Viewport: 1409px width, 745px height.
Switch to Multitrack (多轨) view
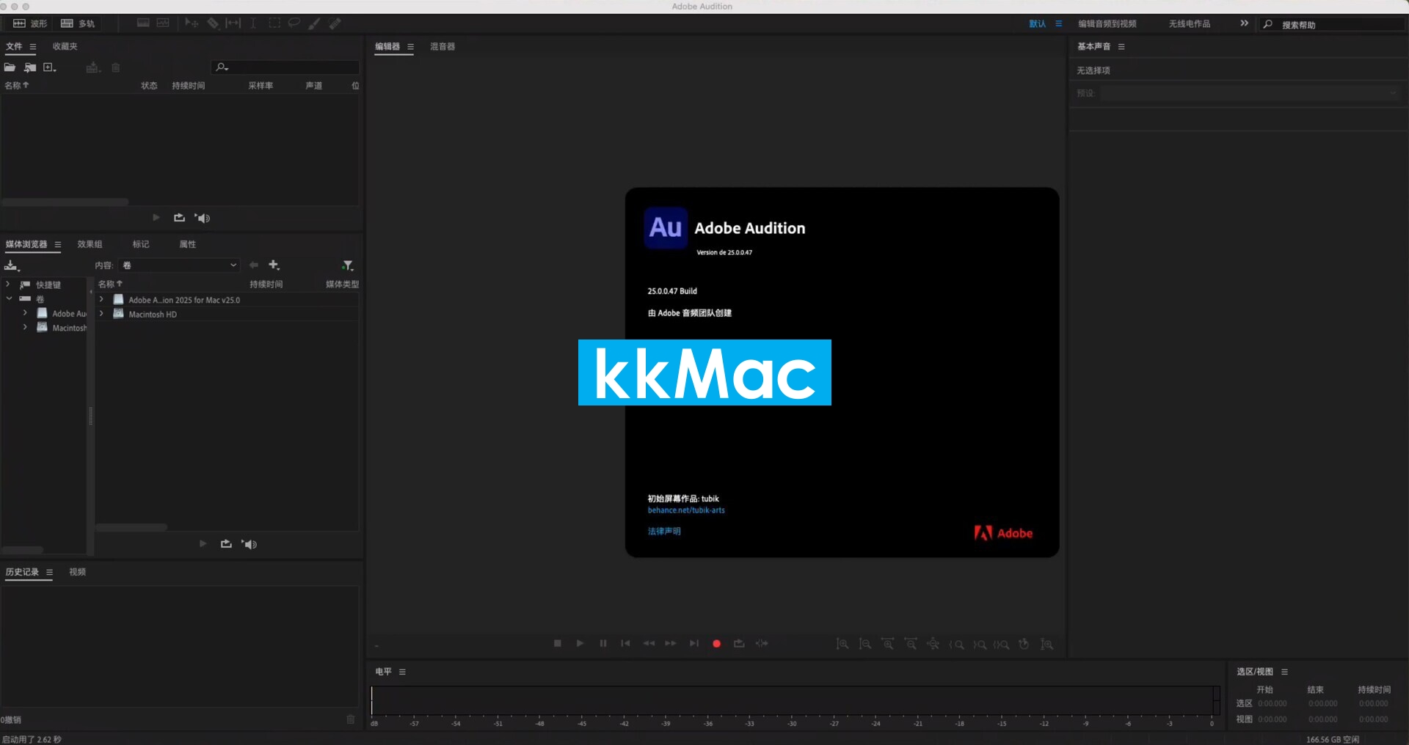tap(78, 23)
